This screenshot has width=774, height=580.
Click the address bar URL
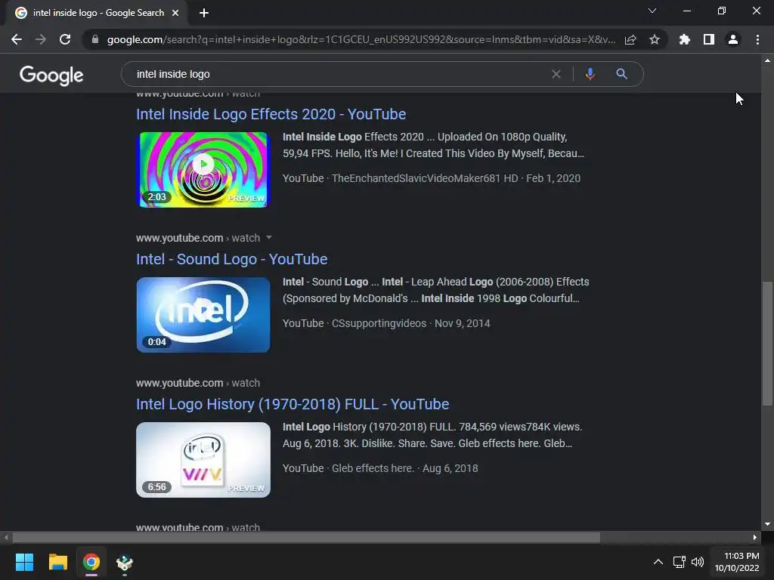[x=361, y=39]
